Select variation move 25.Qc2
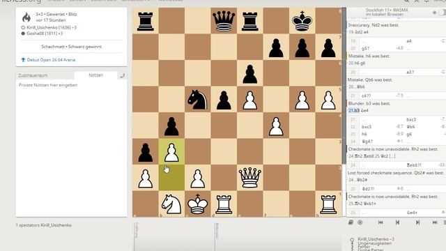Image resolution: width=446 pixels, height=251 pixels. pos(380,156)
